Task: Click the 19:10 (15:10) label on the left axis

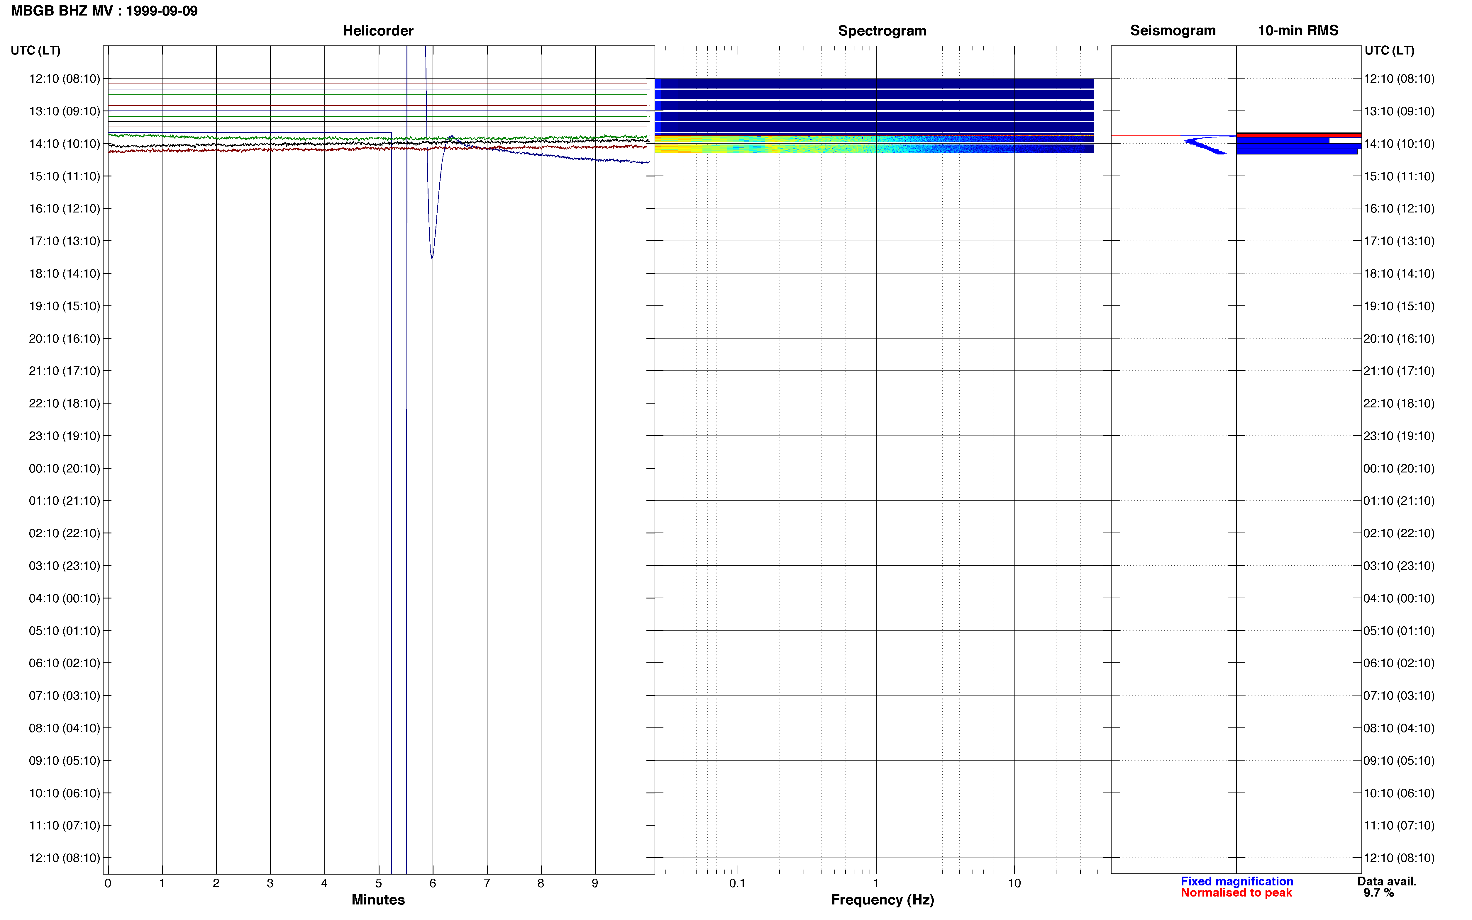Action: pyautogui.click(x=65, y=306)
